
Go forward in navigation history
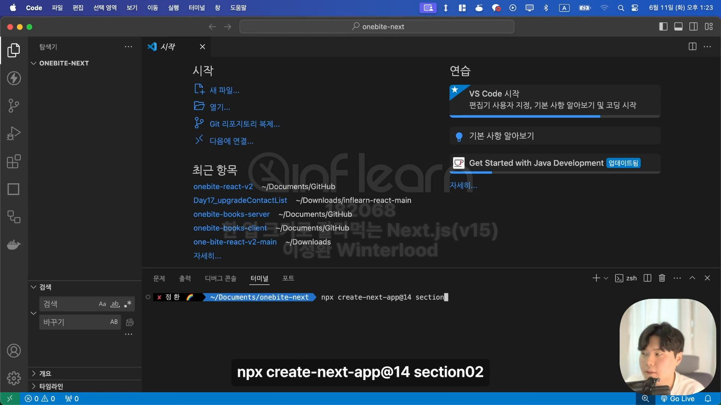point(228,27)
